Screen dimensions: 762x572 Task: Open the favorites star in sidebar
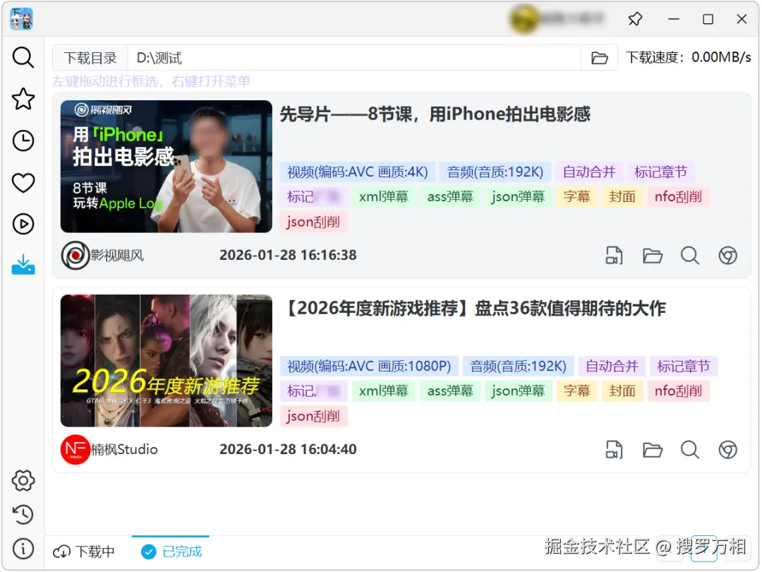[x=23, y=100]
